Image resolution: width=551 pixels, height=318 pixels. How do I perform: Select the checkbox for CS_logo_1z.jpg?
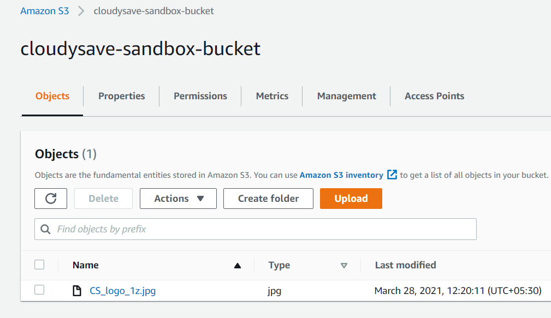[x=39, y=290]
